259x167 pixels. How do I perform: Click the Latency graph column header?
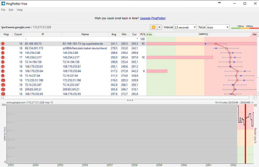pyautogui.click(x=203, y=34)
